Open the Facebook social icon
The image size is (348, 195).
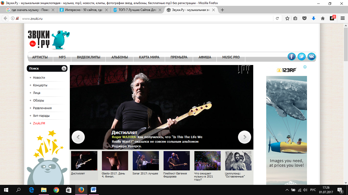tap(291, 57)
